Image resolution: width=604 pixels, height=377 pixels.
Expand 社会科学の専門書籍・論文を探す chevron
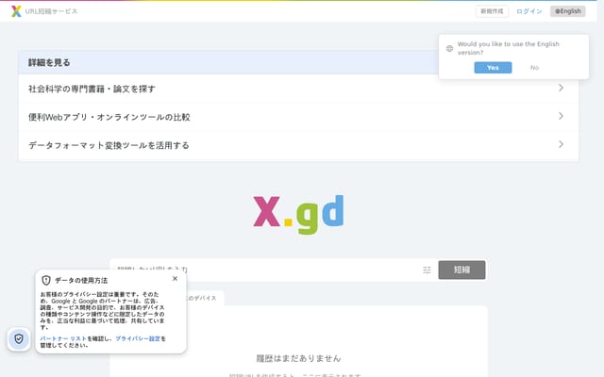click(x=561, y=88)
